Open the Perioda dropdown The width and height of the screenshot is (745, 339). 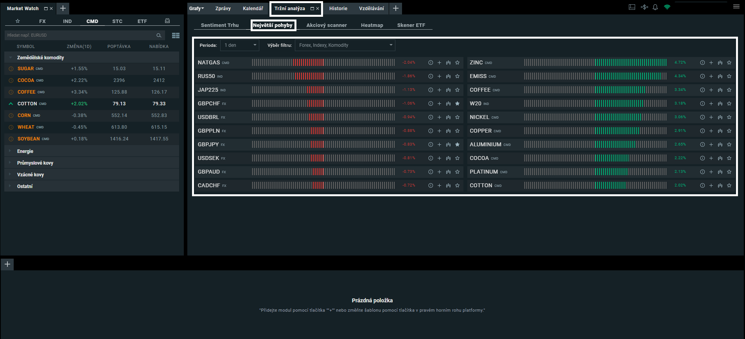click(240, 45)
